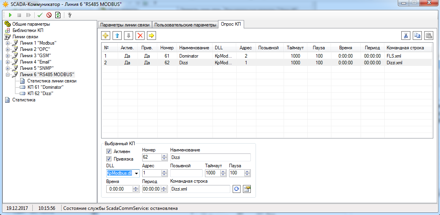Toggle the Привязка checkbox

pyautogui.click(x=109, y=159)
